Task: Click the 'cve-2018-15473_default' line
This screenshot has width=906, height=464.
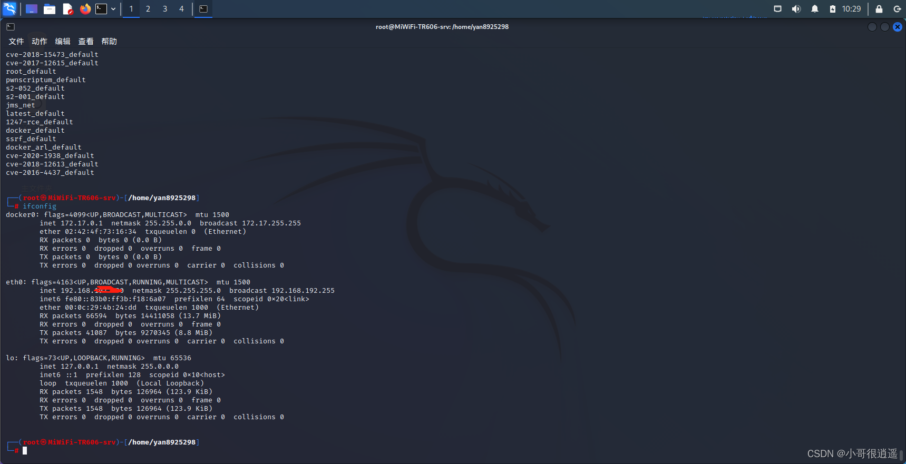Action: click(x=52, y=55)
